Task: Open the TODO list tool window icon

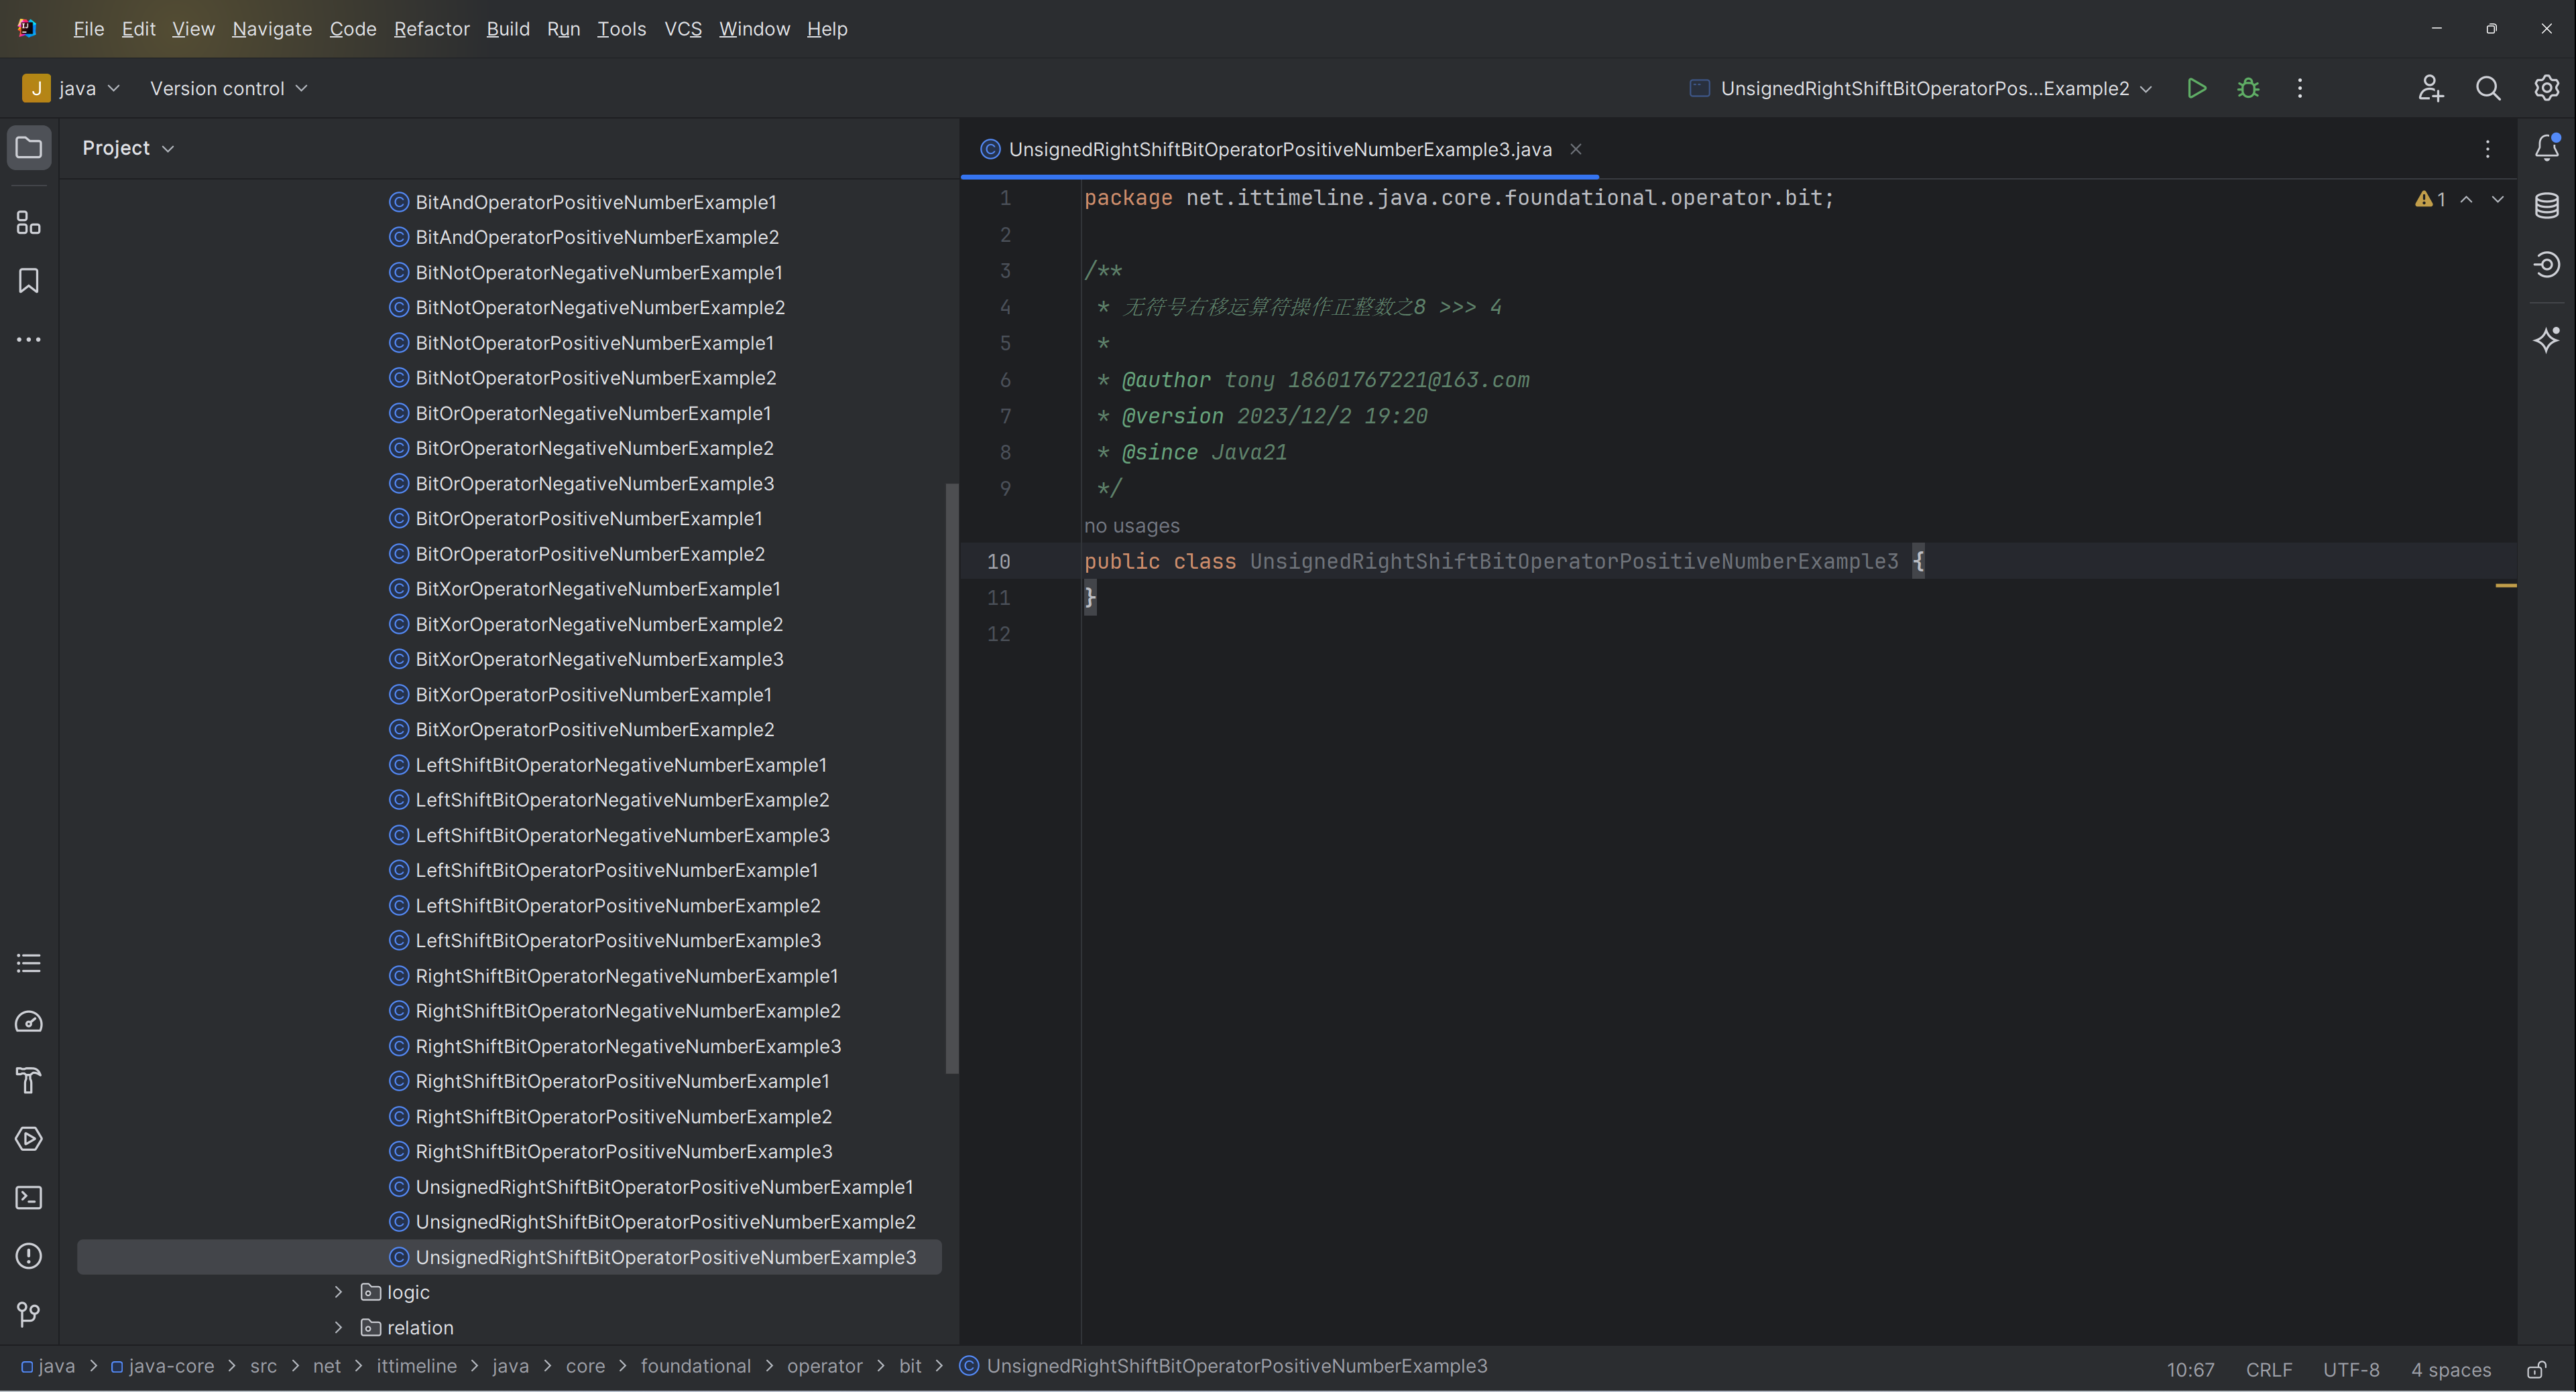Action: click(29, 963)
